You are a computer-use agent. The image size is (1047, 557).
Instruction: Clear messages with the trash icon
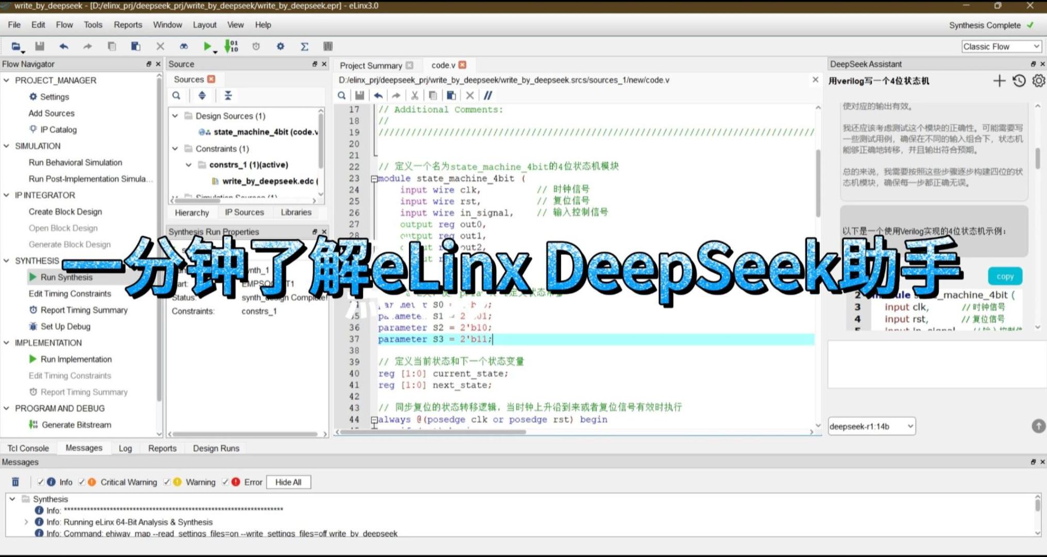coord(15,482)
